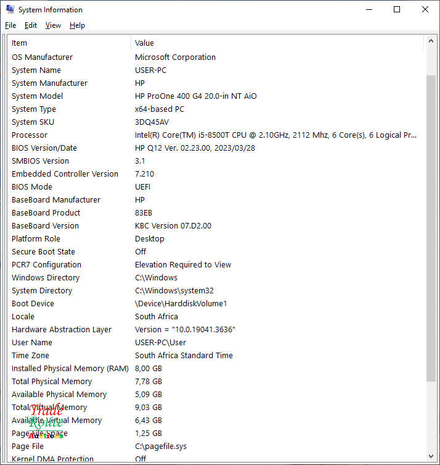
Task: Select the Platform Role row
Action: pos(216,239)
